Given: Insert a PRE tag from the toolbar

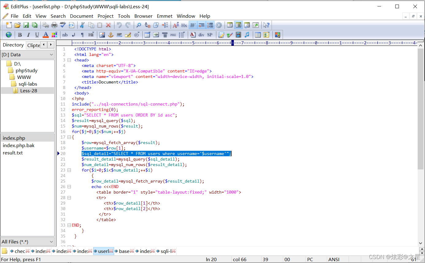Looking at the screenshot, I should coord(173,35).
